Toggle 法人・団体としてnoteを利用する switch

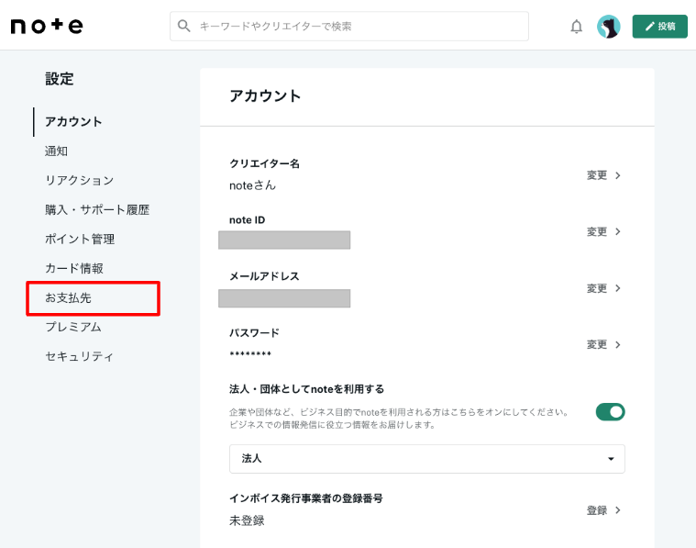(x=611, y=412)
